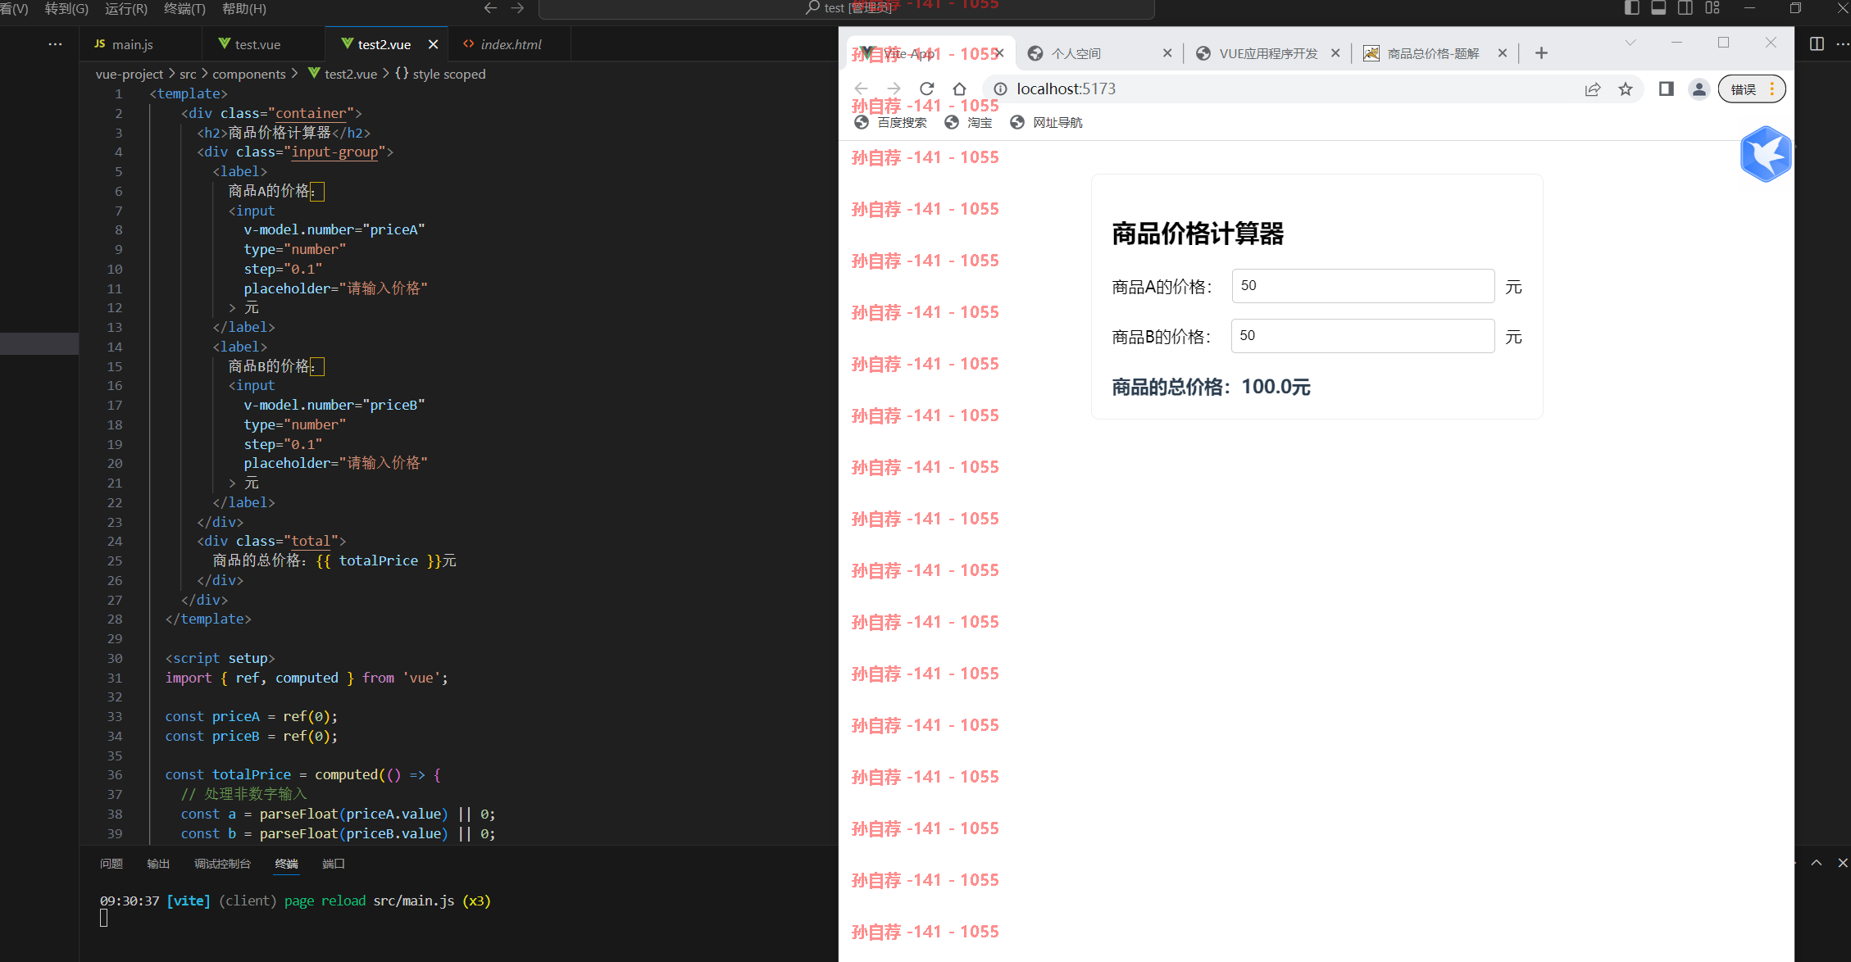Click vue-project in the breadcrumb
The width and height of the screenshot is (1851, 962).
[130, 74]
